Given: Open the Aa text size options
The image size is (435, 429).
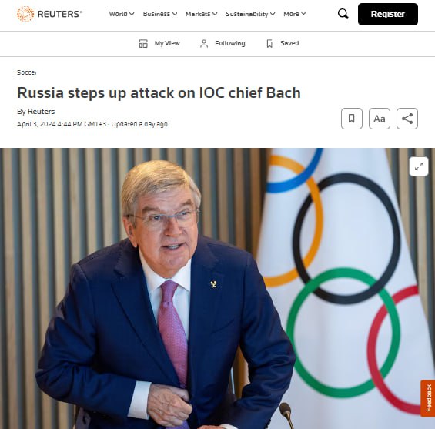Looking at the screenshot, I should tap(380, 119).
